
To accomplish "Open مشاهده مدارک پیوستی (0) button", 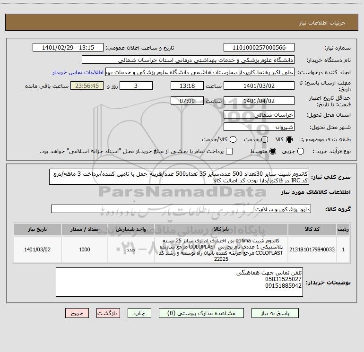I will tap(201, 313).
